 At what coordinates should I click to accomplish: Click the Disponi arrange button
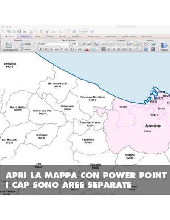(164, 46)
